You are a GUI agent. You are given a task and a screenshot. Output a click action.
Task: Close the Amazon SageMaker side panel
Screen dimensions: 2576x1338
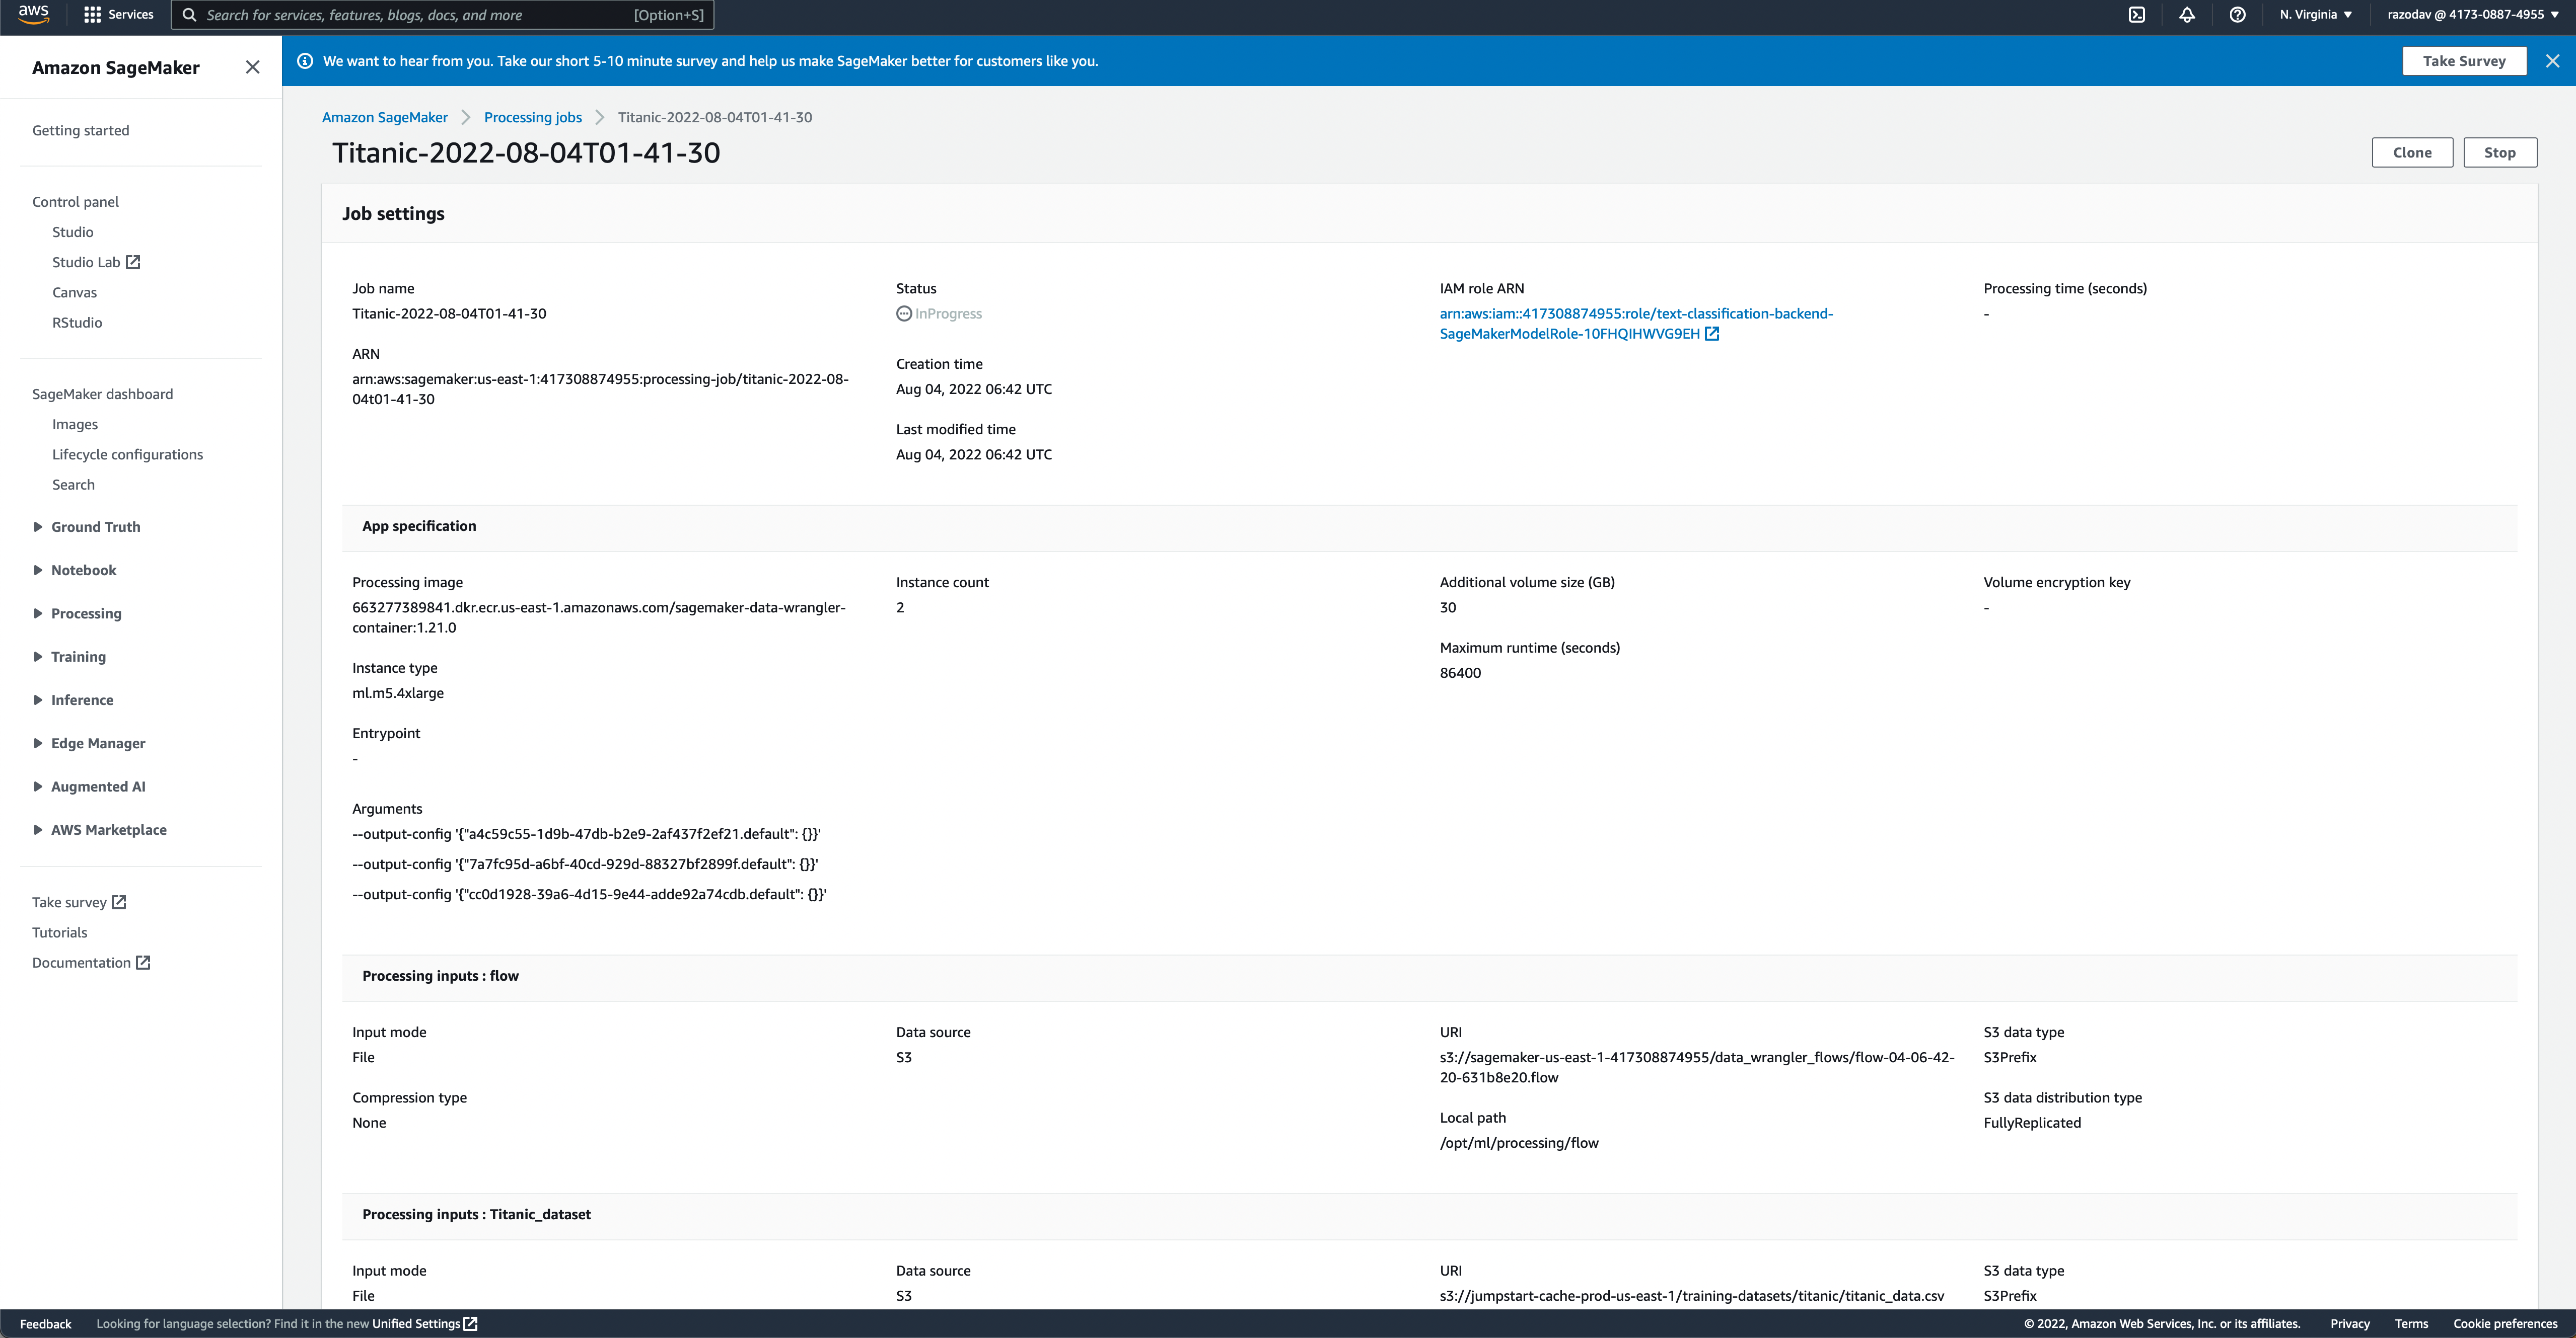coord(252,67)
